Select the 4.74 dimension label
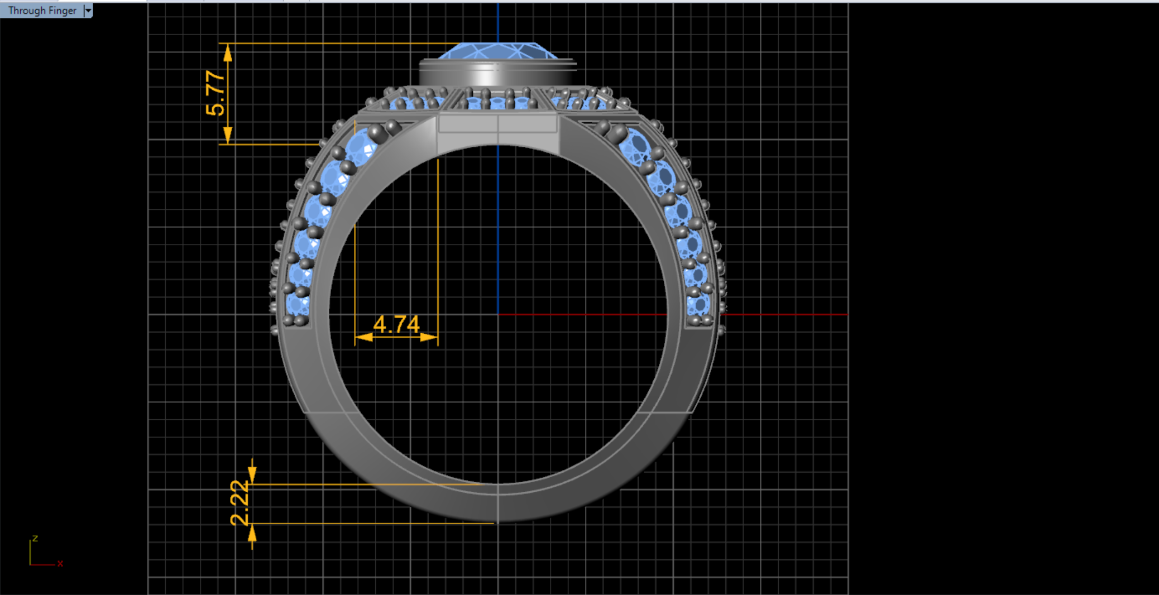 [396, 324]
